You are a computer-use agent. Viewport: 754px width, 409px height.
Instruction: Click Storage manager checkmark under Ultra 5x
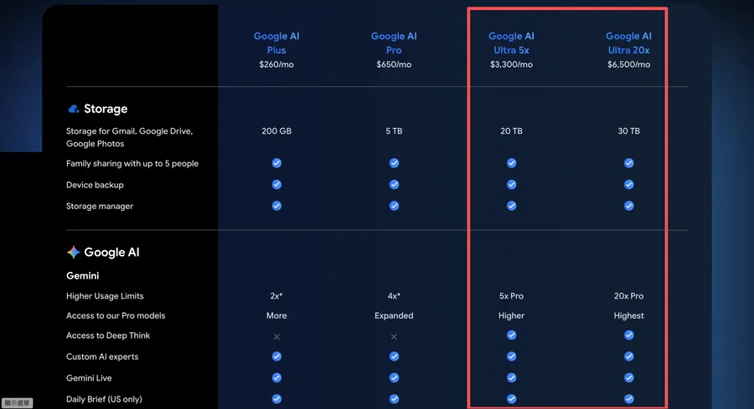click(x=511, y=206)
